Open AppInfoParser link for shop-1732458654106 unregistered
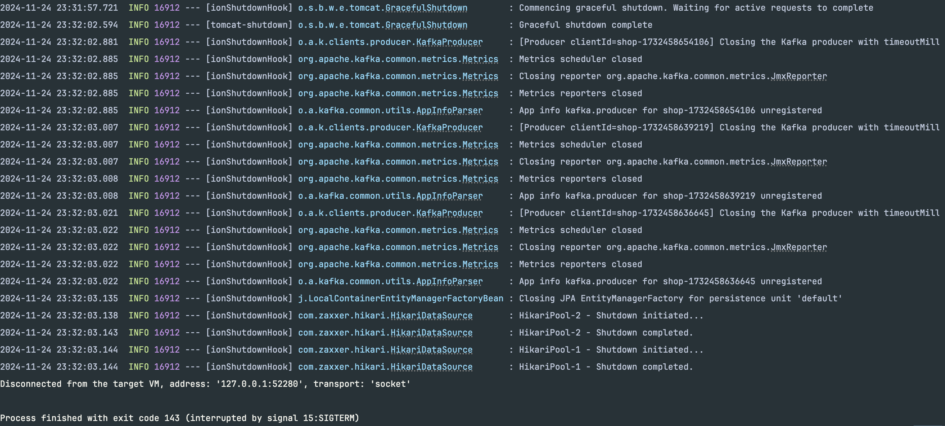The image size is (945, 426). [x=449, y=110]
